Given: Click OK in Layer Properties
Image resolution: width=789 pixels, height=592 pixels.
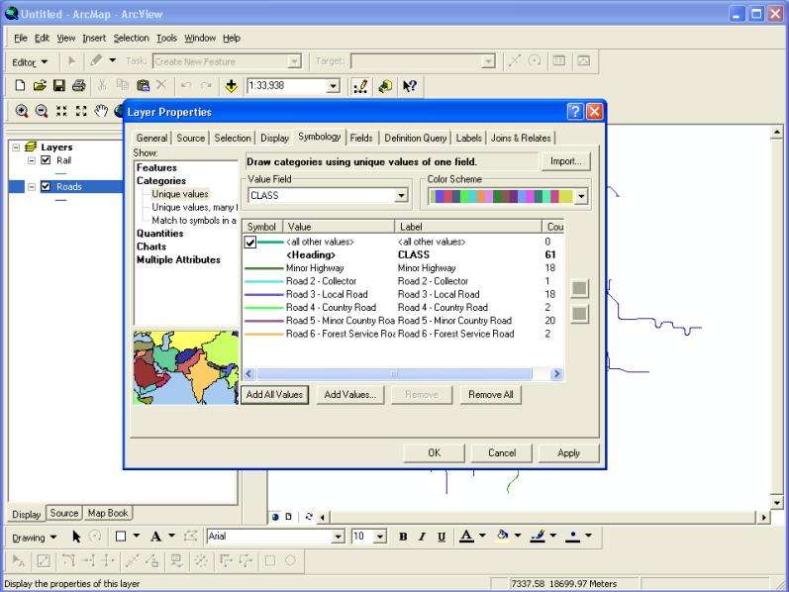Looking at the screenshot, I should [435, 453].
